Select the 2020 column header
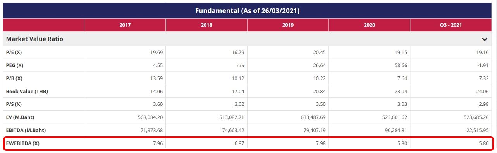Screen dimensions: 497x153 370,25
